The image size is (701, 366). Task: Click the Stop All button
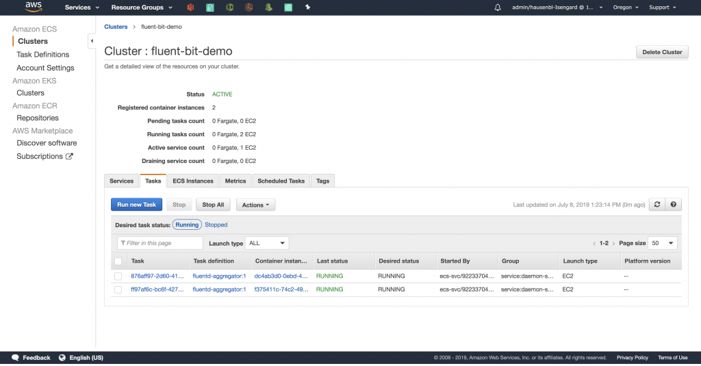[x=214, y=205]
